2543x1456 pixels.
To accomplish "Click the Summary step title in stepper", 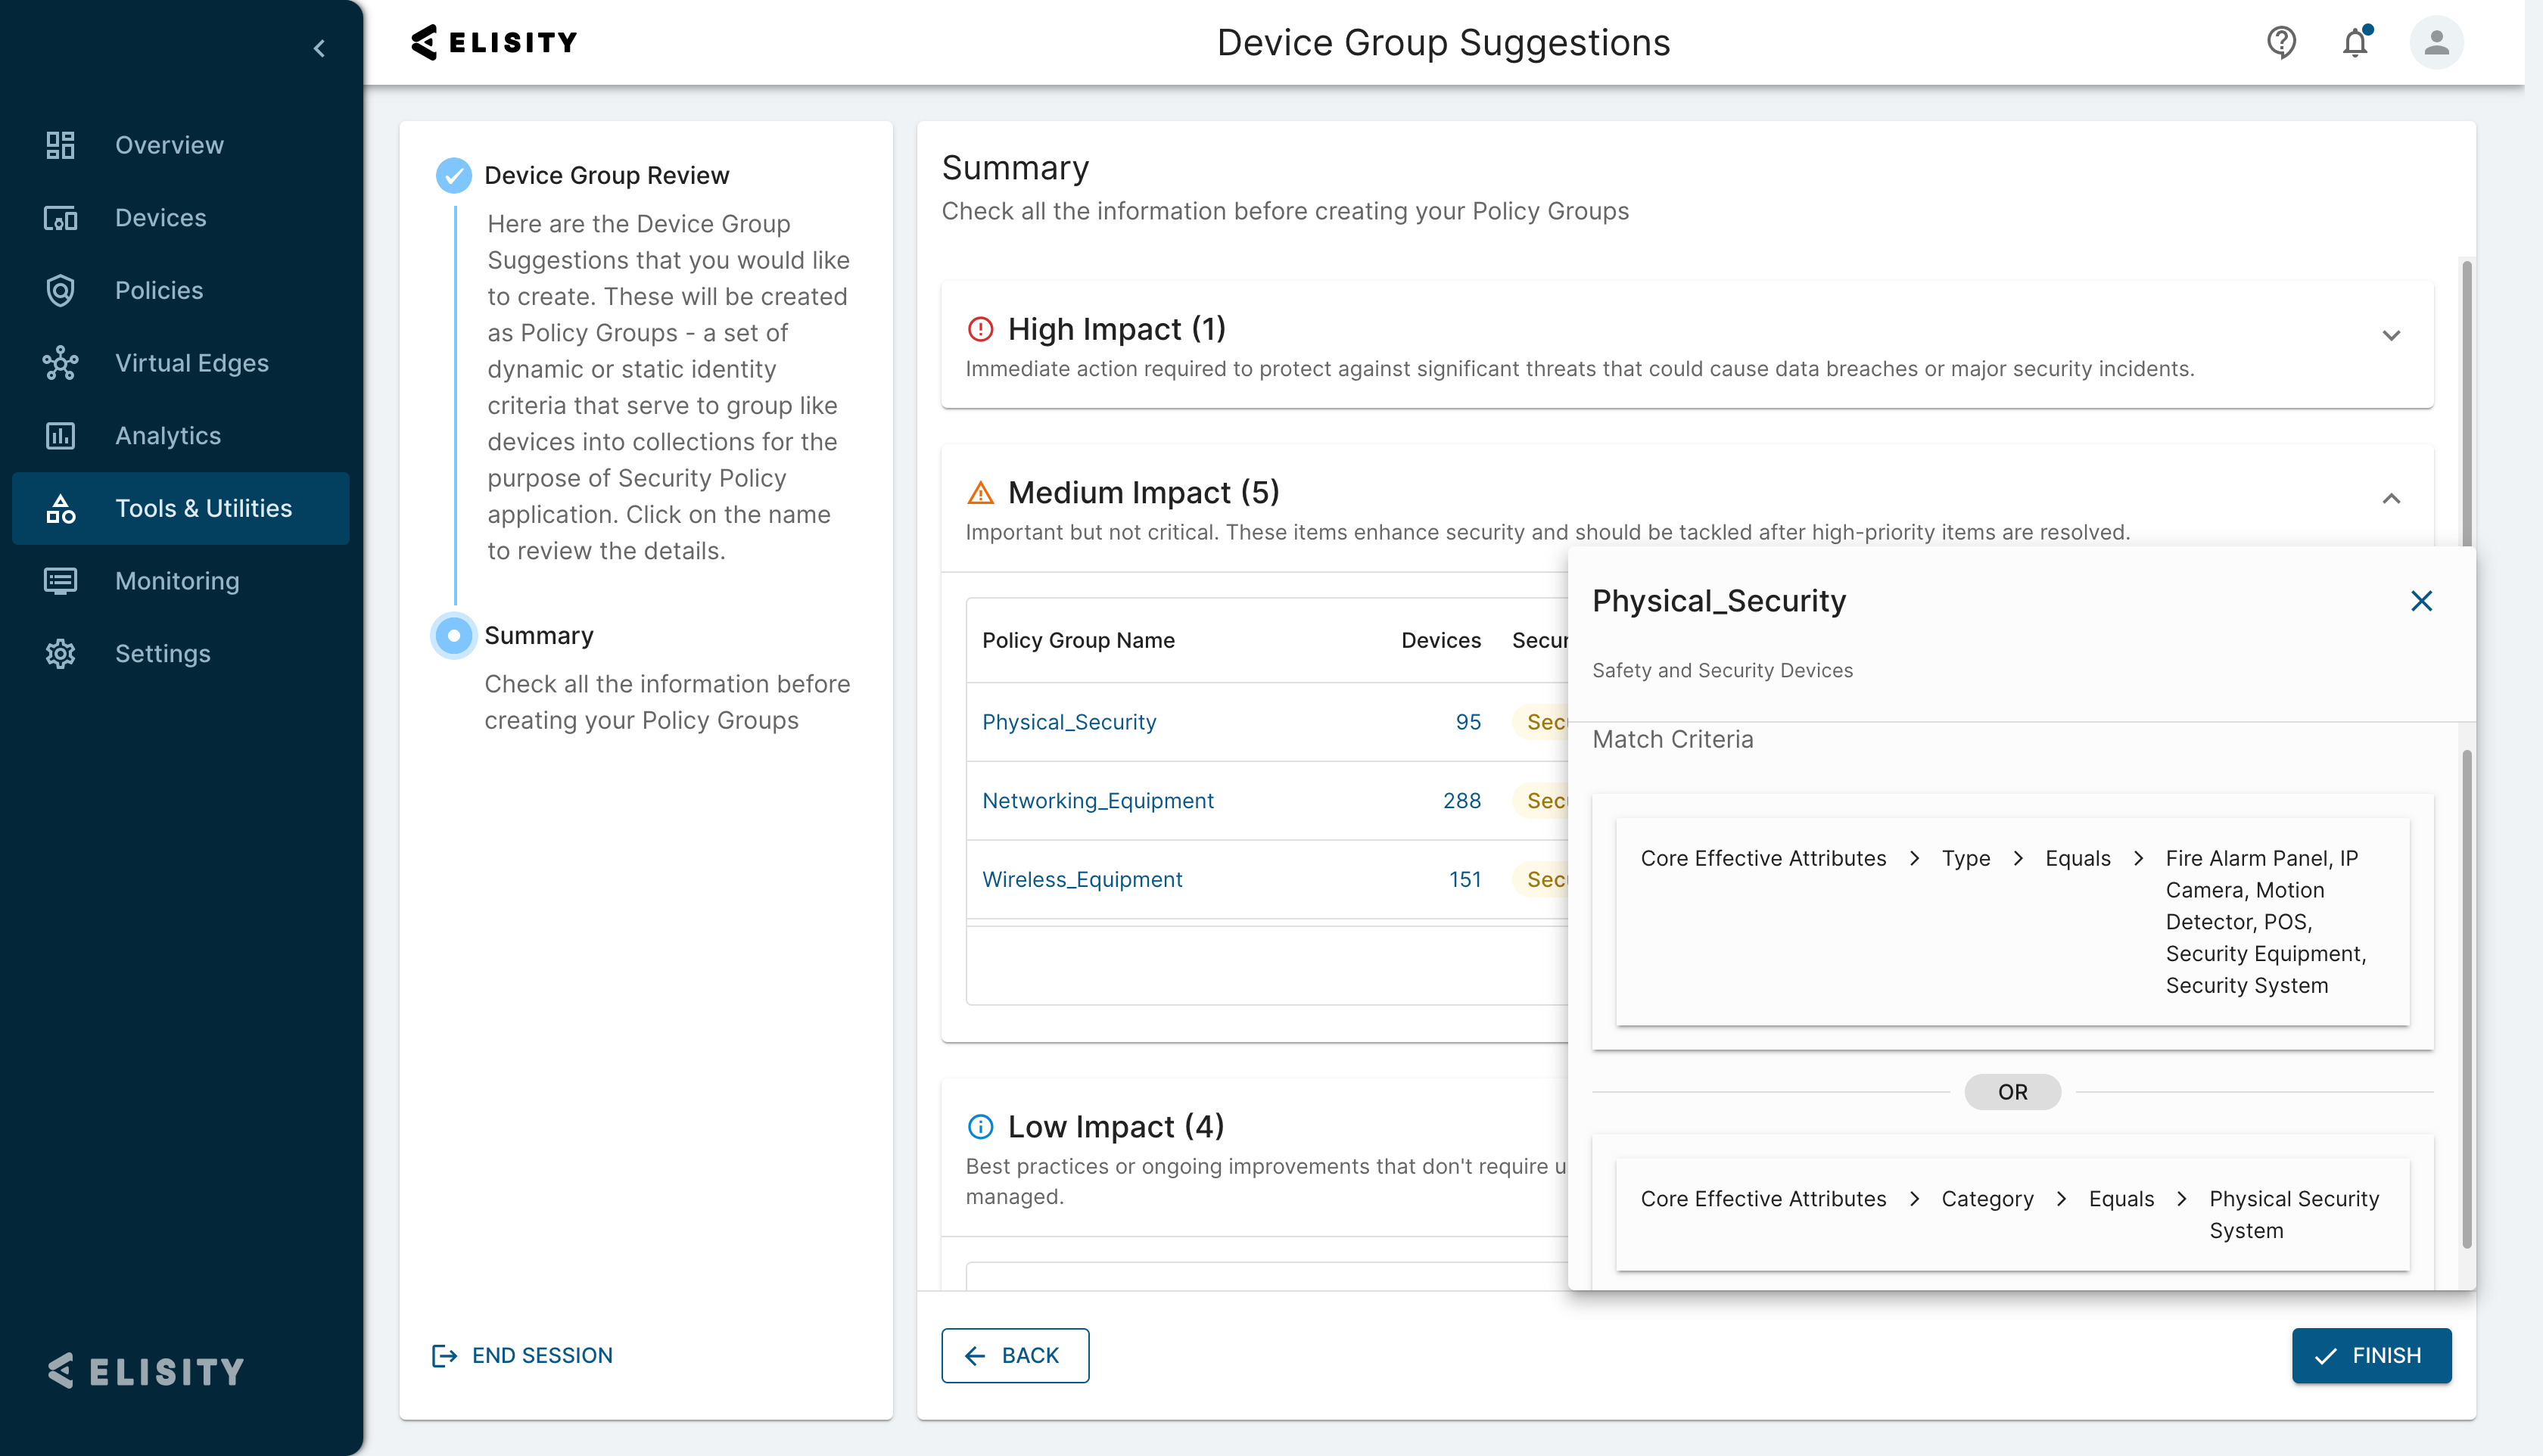I will point(538,636).
